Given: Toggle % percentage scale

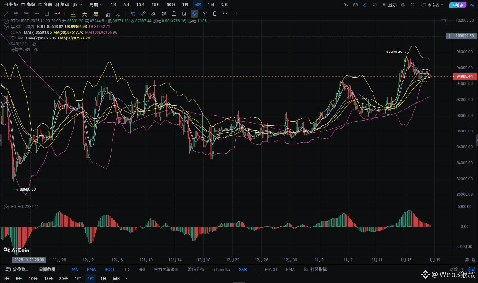Looking at the screenshot, I should click(x=462, y=269).
